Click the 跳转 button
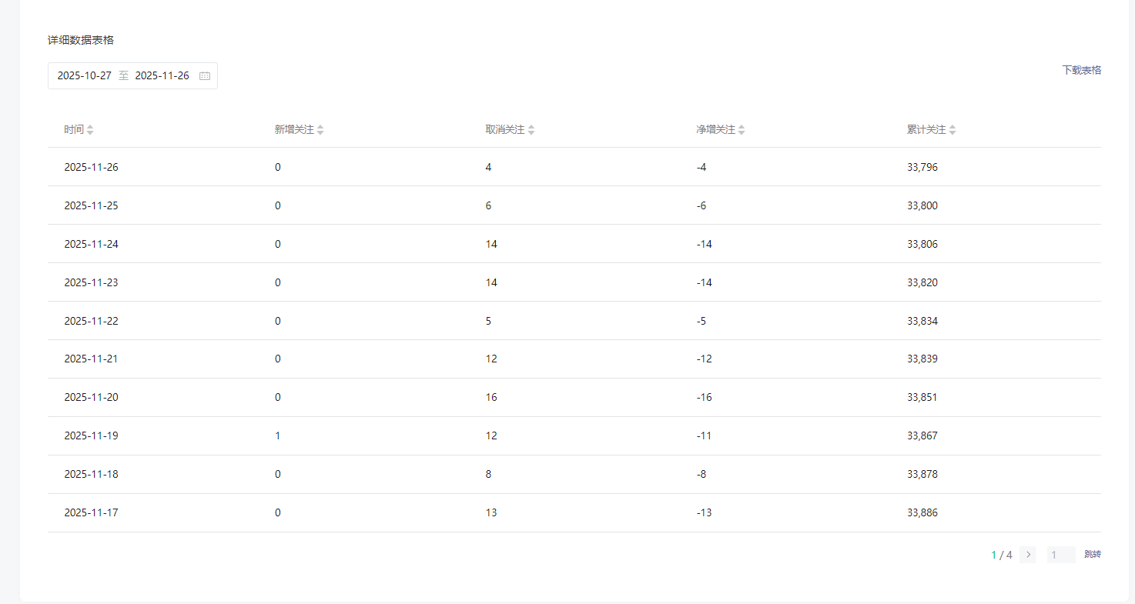Screen dimensions: 1135x604 click(x=1092, y=555)
